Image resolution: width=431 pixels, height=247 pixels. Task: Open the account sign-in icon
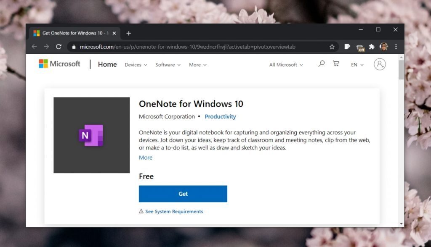tap(380, 64)
